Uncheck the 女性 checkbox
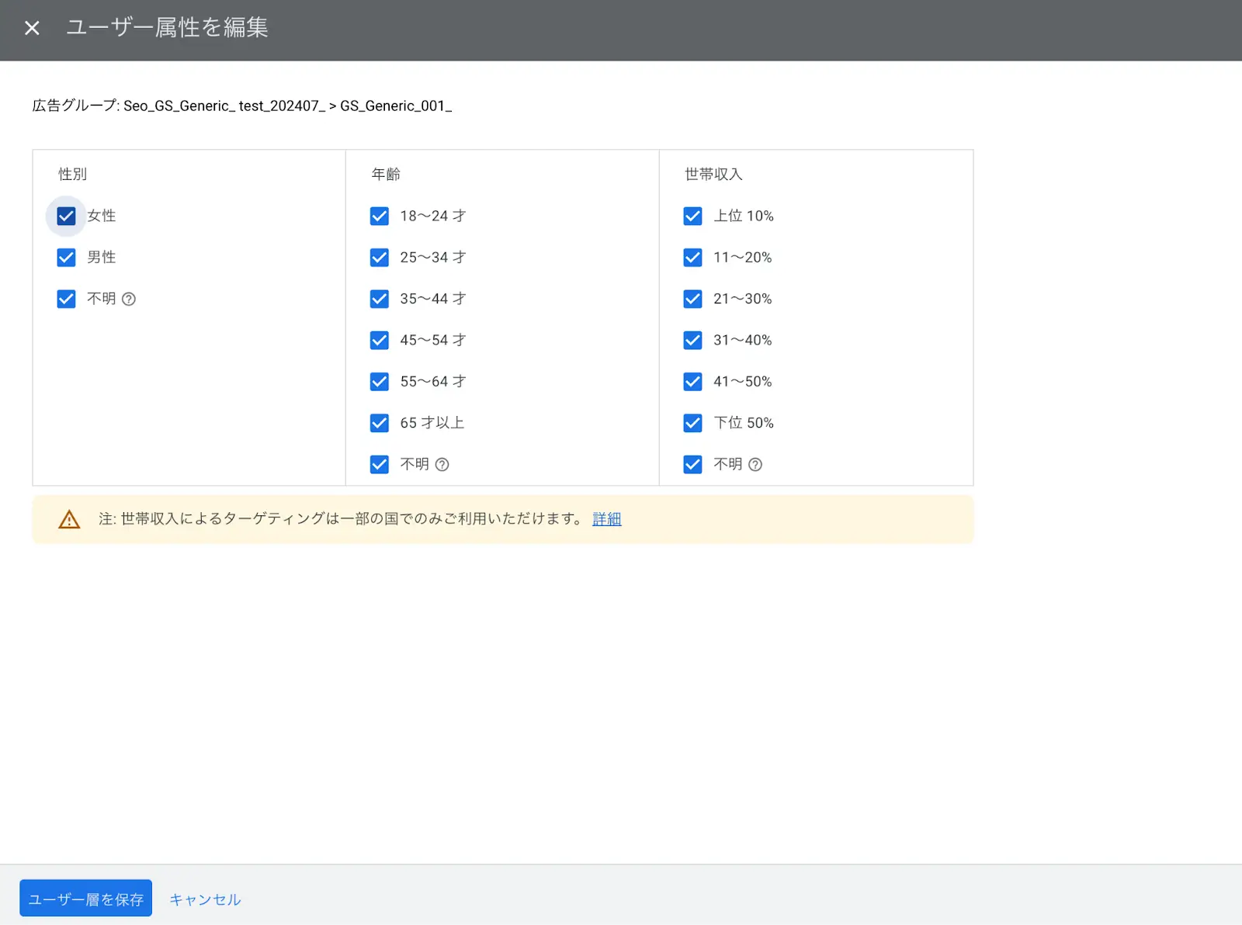This screenshot has width=1242, height=925. [x=66, y=216]
